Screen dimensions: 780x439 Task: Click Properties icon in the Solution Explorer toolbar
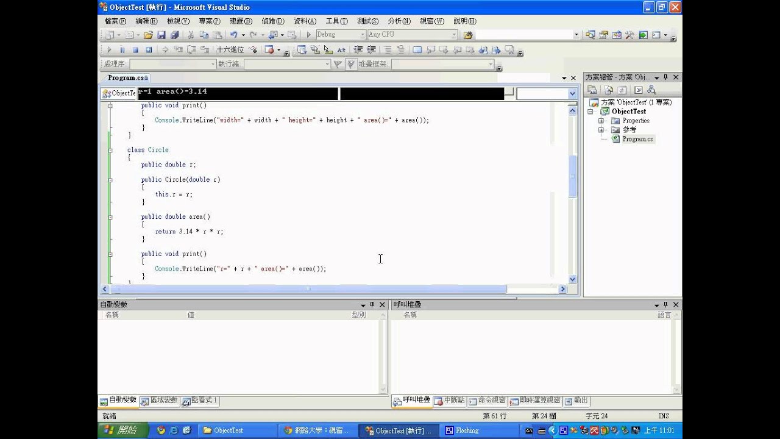click(592, 90)
